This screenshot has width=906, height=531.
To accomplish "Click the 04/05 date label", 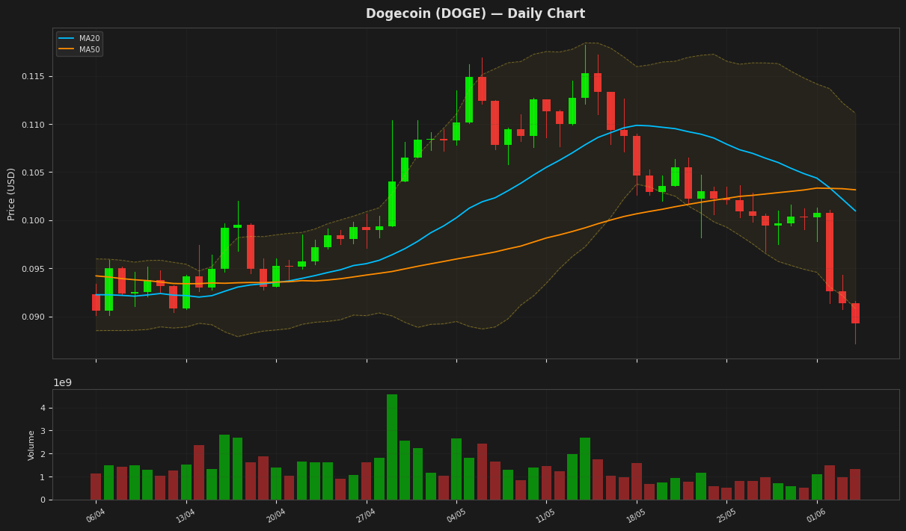I will coord(456,515).
